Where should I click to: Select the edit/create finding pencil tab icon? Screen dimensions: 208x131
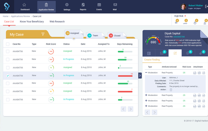(x=175, y=53)
